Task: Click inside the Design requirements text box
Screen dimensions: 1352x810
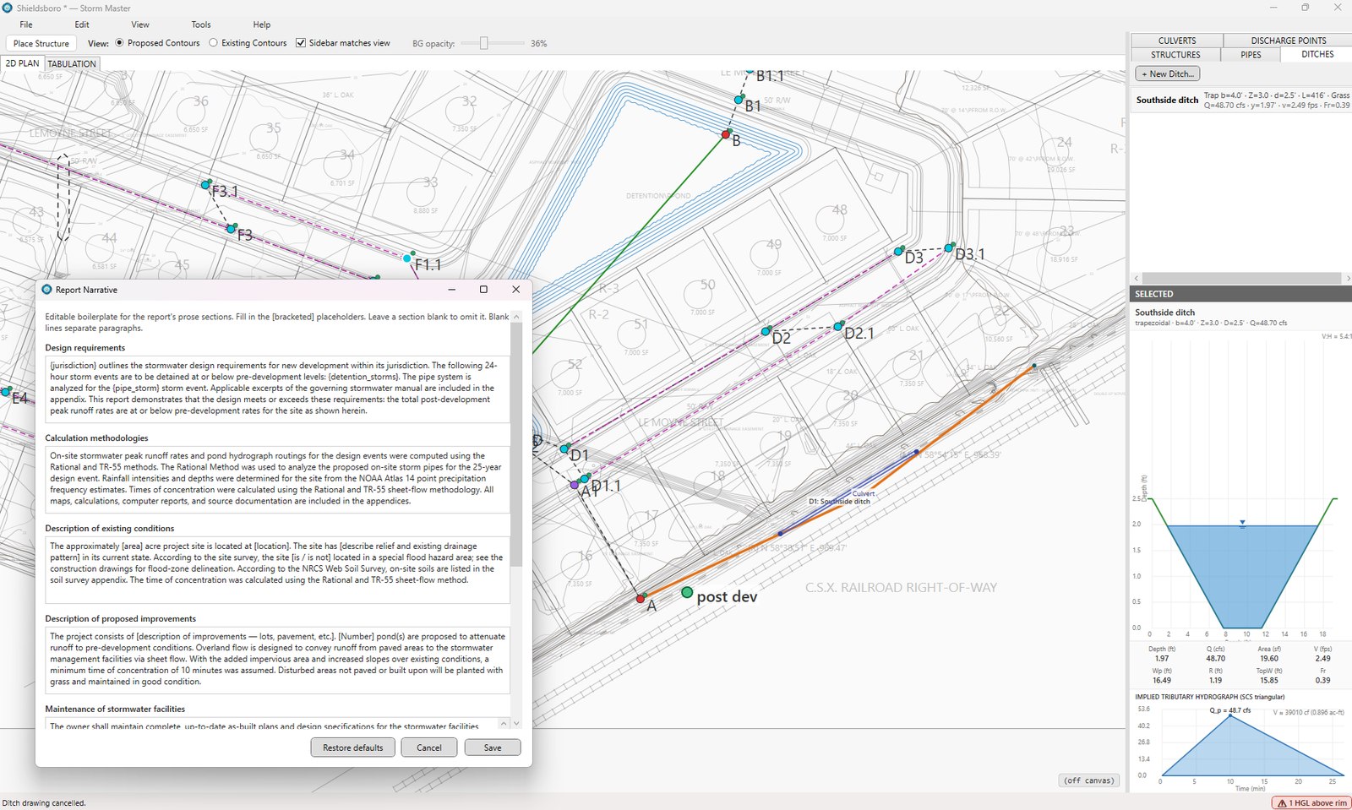Action: 277,389
